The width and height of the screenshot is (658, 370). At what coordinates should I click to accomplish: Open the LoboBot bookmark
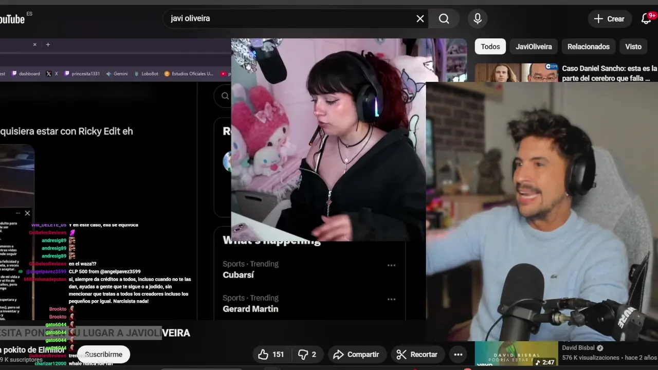[146, 73]
